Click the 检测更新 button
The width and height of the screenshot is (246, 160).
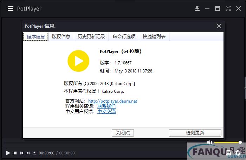click(195, 133)
